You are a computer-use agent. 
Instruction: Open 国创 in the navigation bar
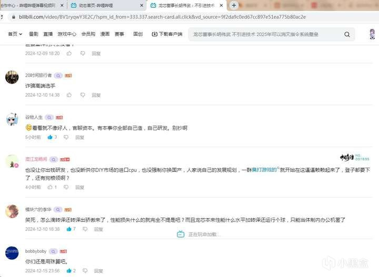coord(138,34)
